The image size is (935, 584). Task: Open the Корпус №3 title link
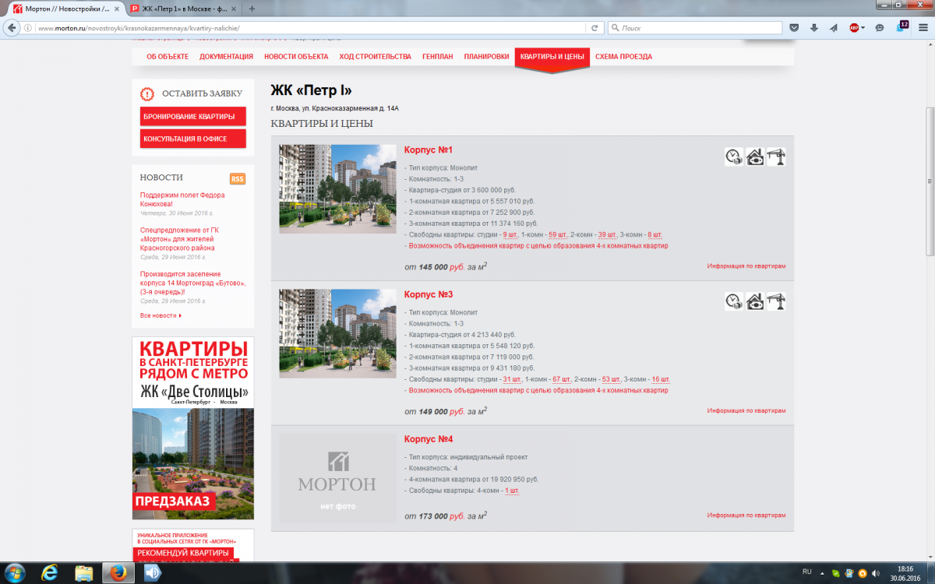pos(429,295)
